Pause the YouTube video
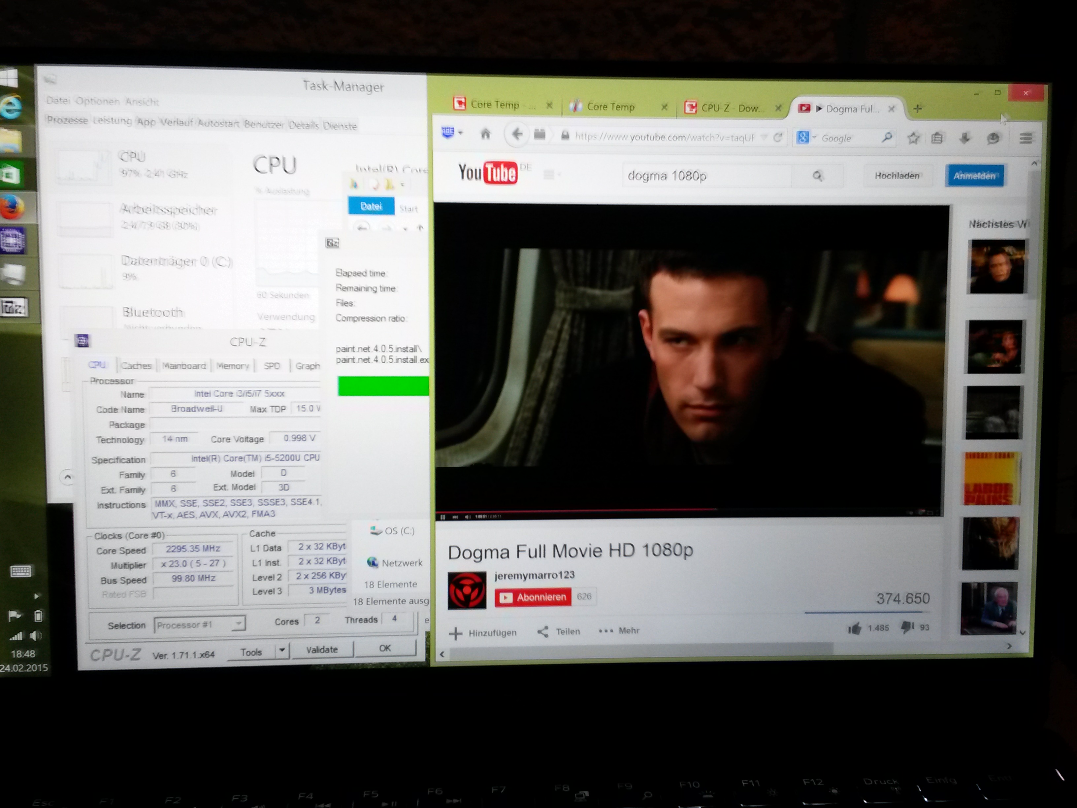The width and height of the screenshot is (1077, 808). [x=442, y=517]
